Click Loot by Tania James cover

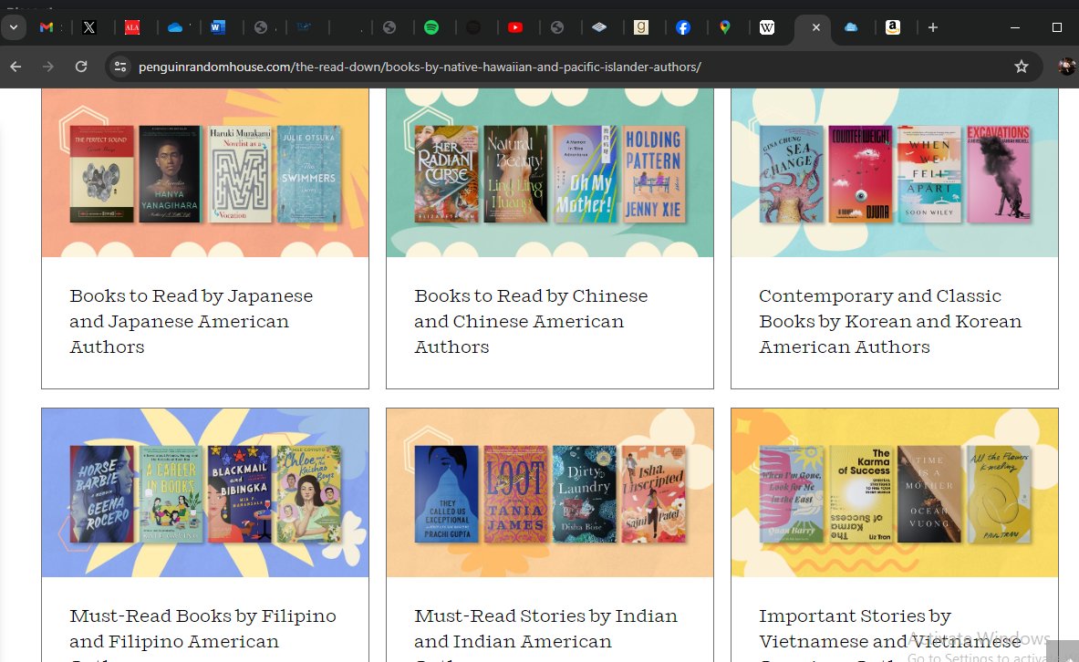[515, 493]
